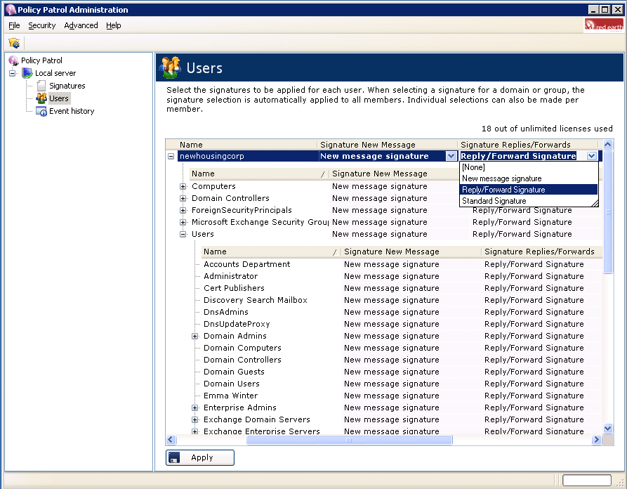Click the vertical scrollbar down arrow
627x489 pixels.
click(x=608, y=429)
